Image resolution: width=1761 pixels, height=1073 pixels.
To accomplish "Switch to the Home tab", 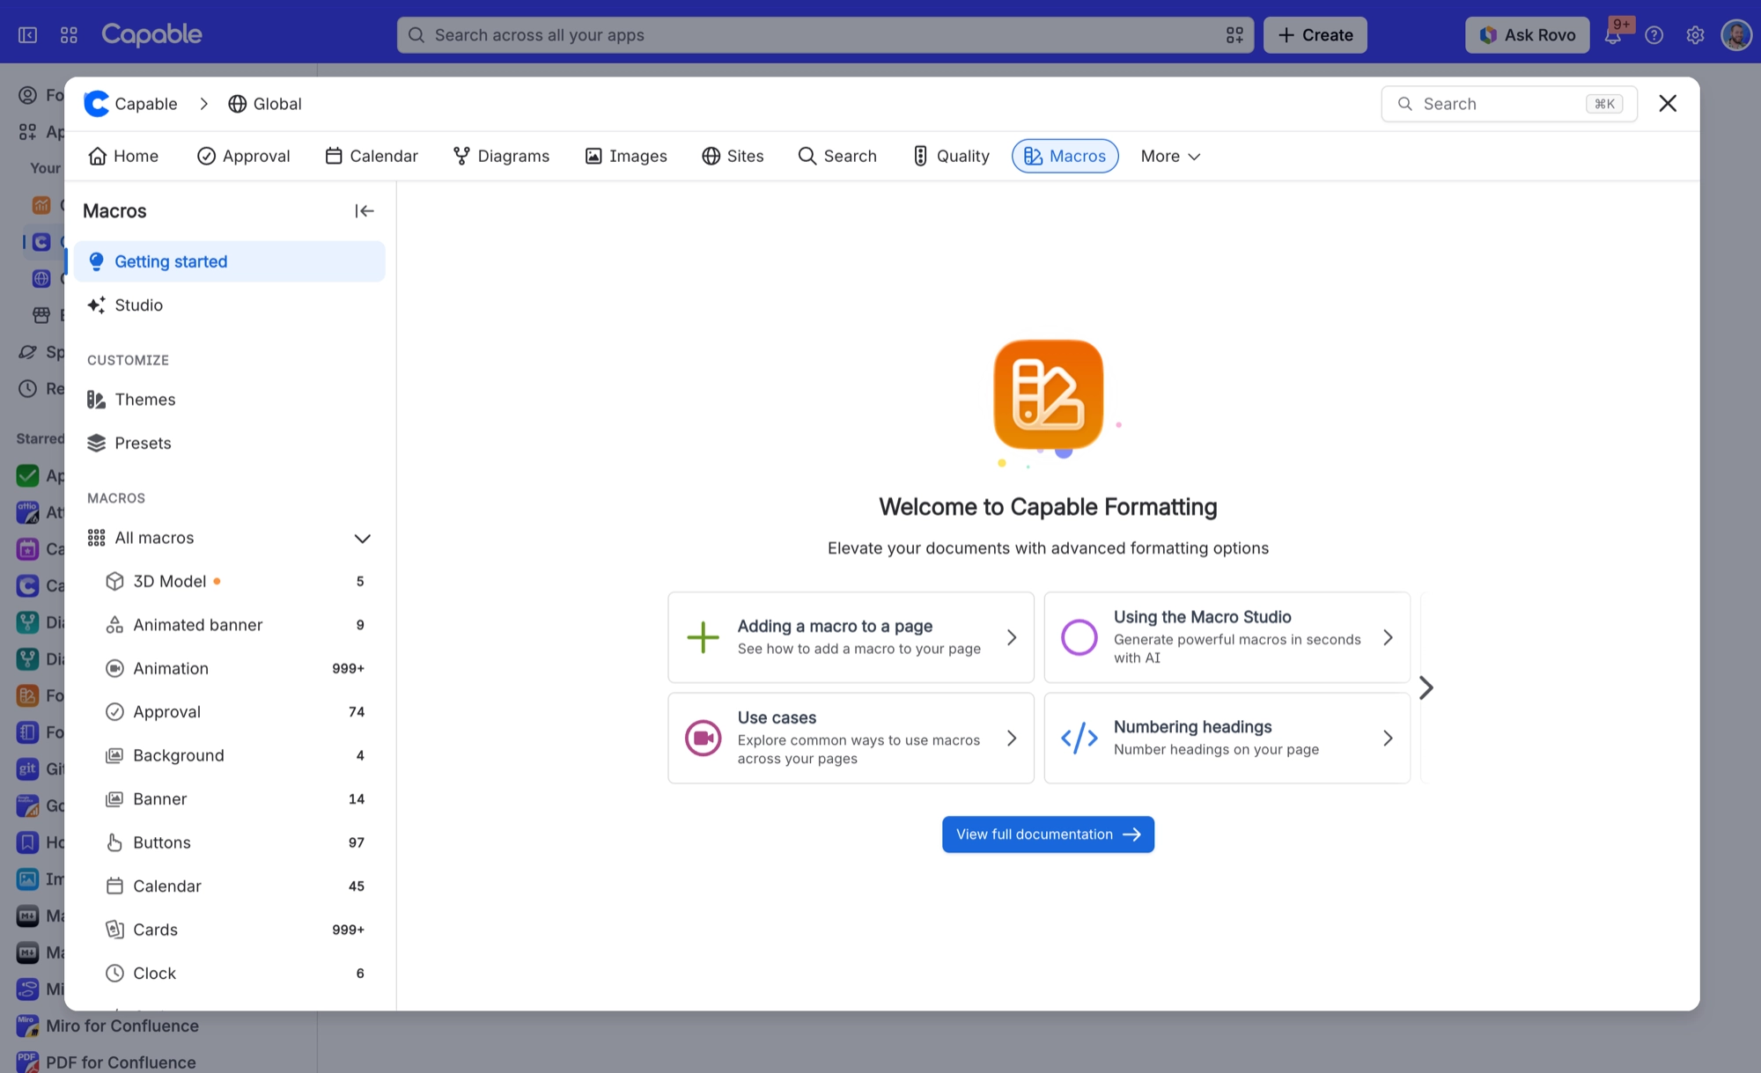I will coord(123,157).
